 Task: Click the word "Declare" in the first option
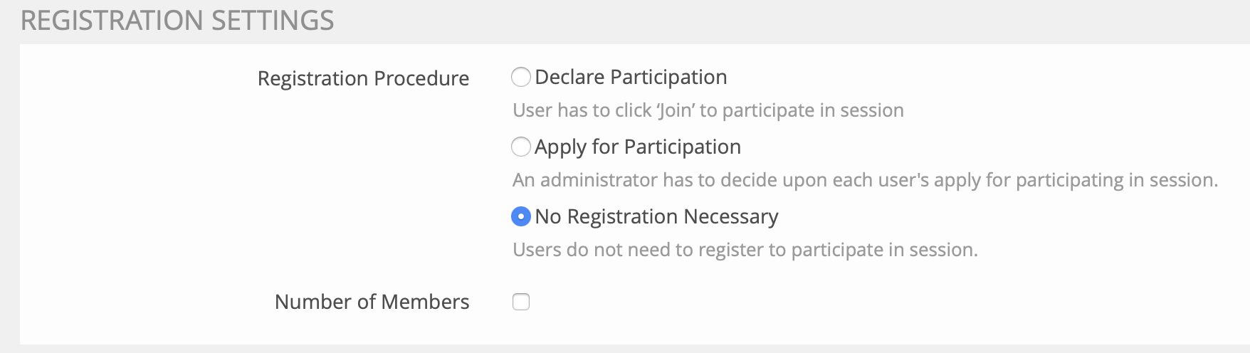tap(570, 77)
